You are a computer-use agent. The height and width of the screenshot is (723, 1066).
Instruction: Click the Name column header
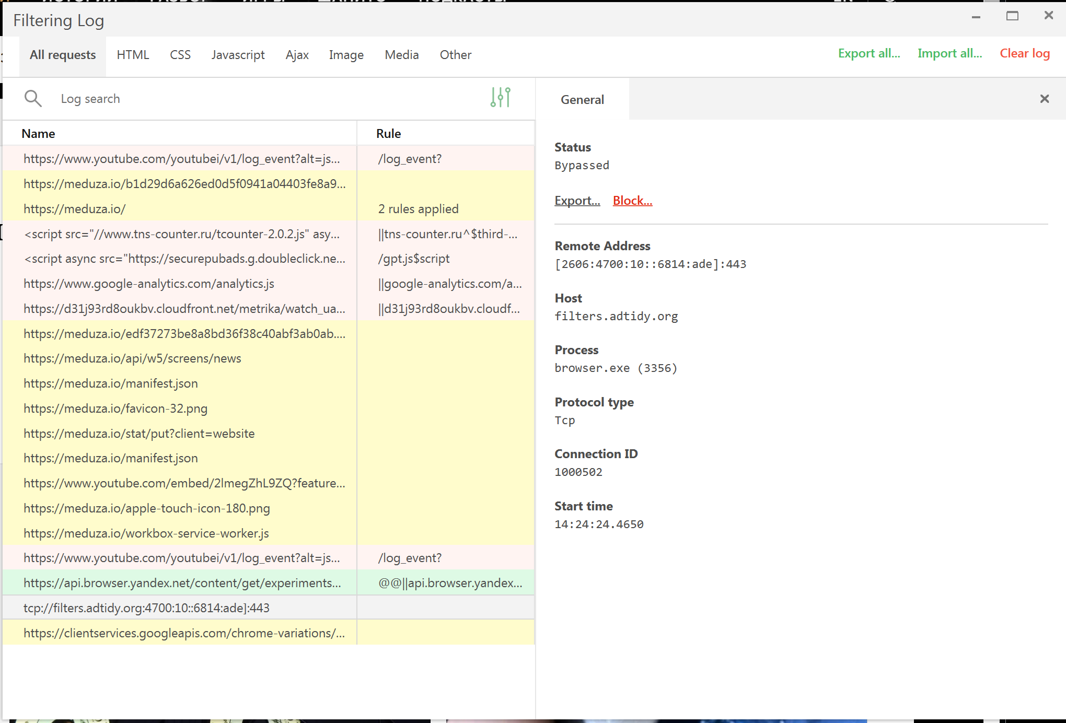(x=38, y=133)
